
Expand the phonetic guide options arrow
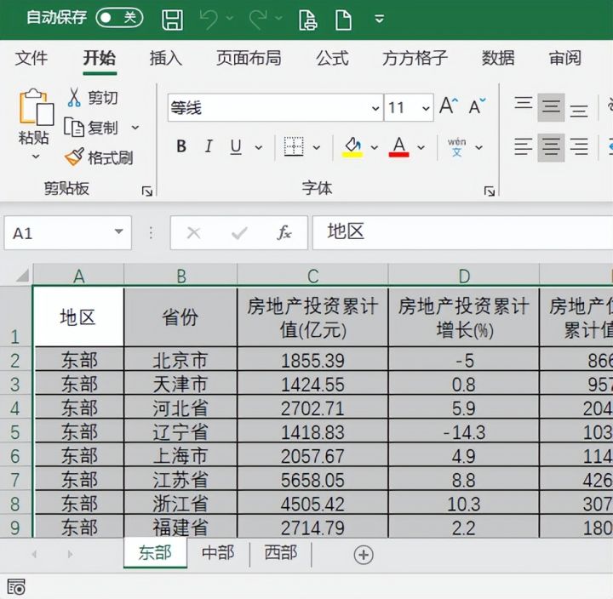(x=478, y=148)
